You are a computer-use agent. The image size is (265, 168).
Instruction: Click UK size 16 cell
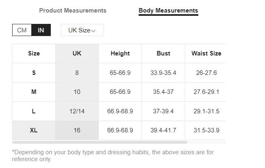[x=77, y=130]
